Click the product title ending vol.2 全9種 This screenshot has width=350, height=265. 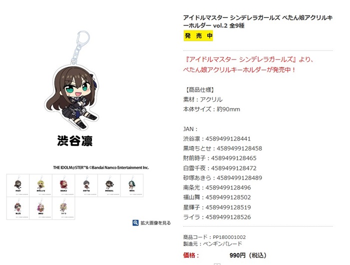click(258, 21)
